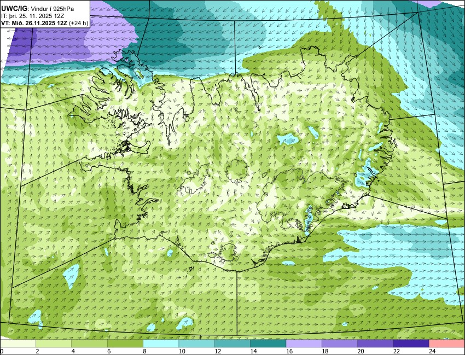This screenshot has height=355, width=465.
Task: Select the legend scale label "16"
Action: coord(289,351)
